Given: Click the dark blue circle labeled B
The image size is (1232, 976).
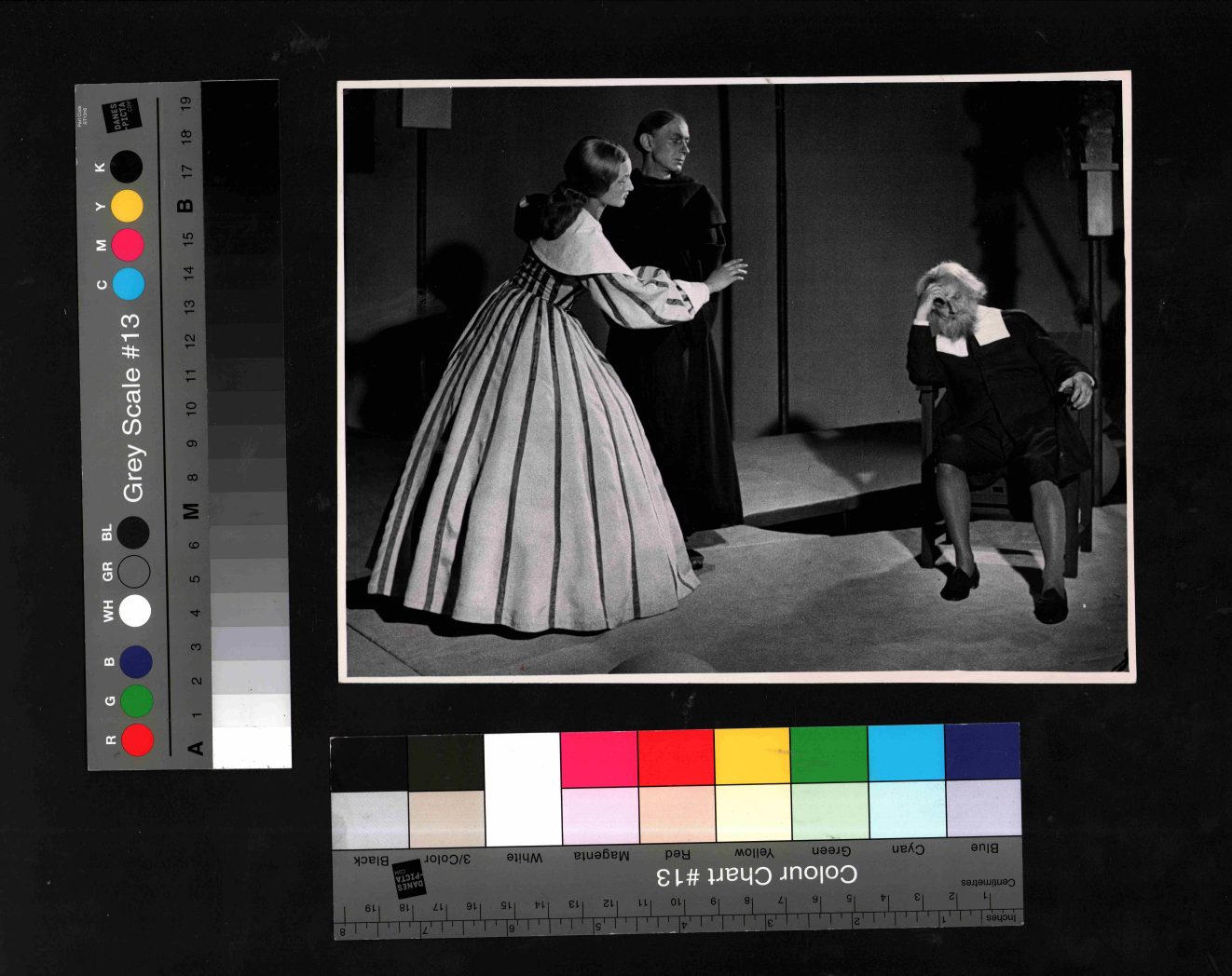Looking at the screenshot, I should click(x=136, y=661).
